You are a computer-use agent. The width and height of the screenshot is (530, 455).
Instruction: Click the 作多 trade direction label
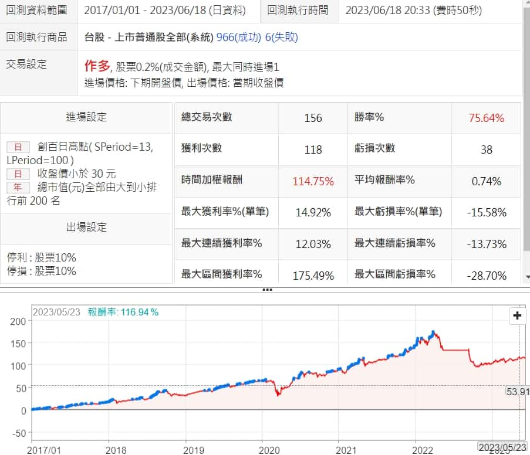point(97,66)
